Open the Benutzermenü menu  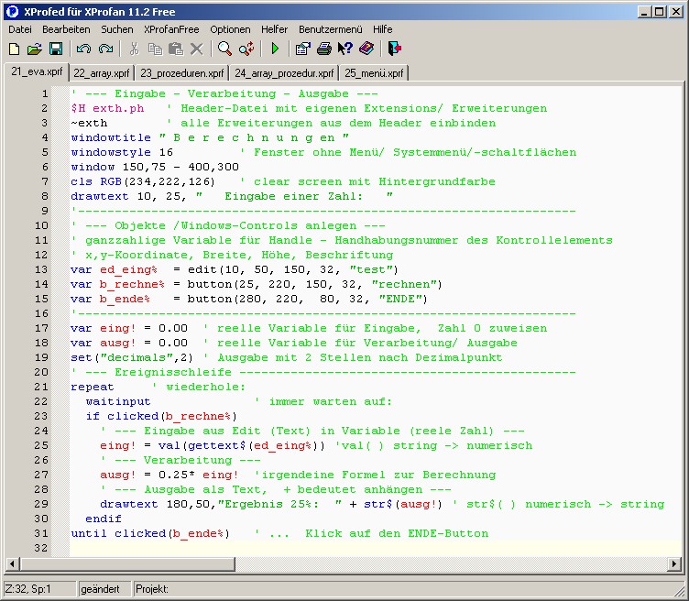(330, 29)
